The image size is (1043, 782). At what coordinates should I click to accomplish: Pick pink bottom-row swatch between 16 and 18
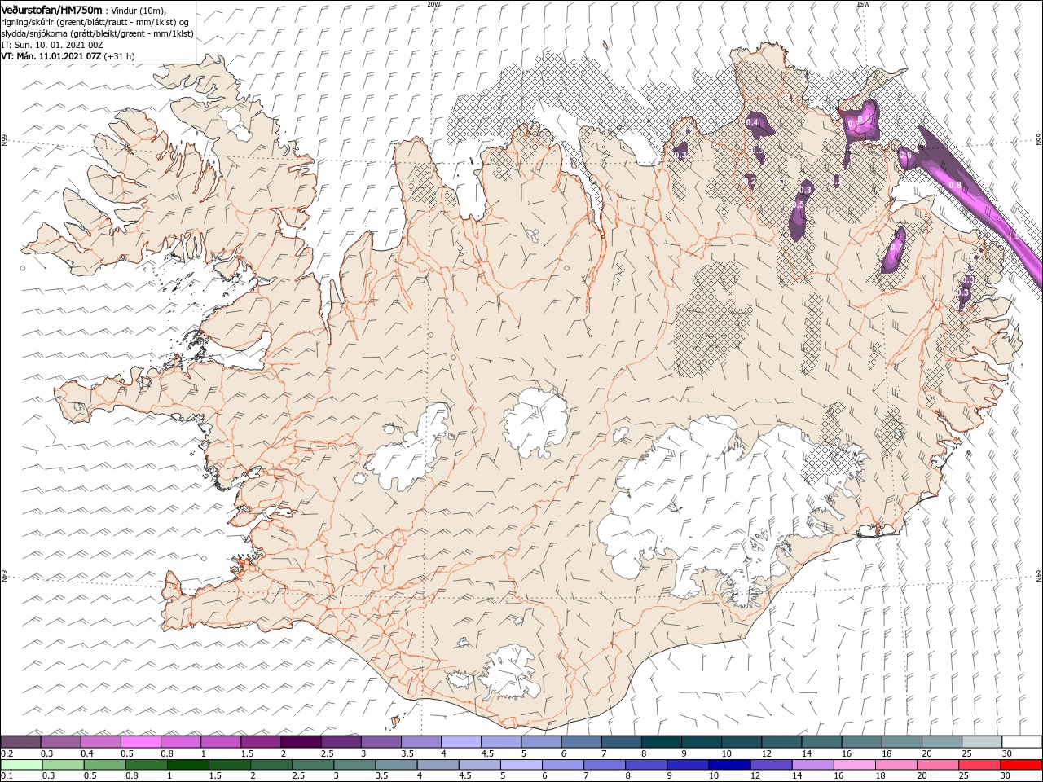(853, 765)
